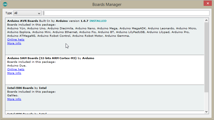The width and height of the screenshot is (214, 120).
Task: Click the Boards Manager window title
Action: [x=107, y=5]
